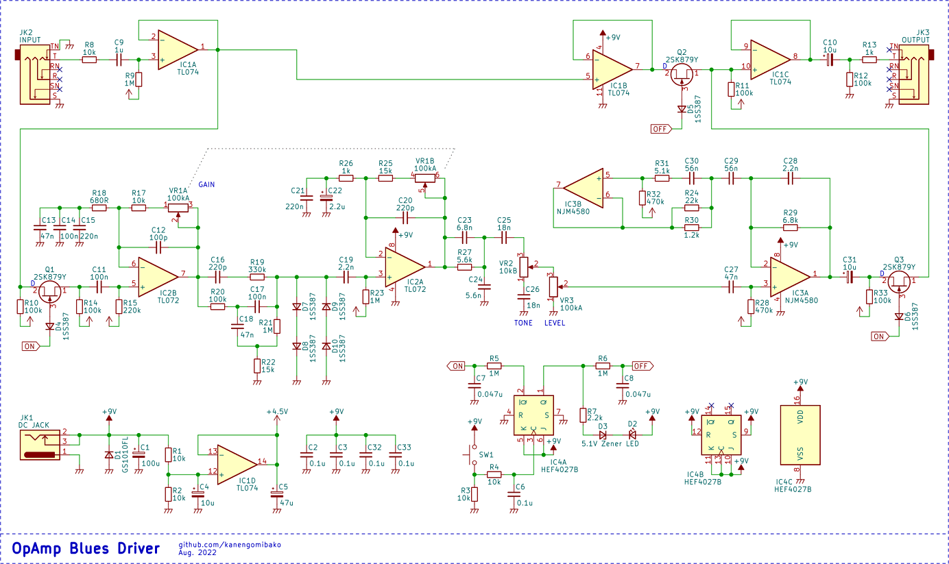The height and width of the screenshot is (564, 949).
Task: Select the VR1B 100kA potentiometer symbol
Action: 427,180
